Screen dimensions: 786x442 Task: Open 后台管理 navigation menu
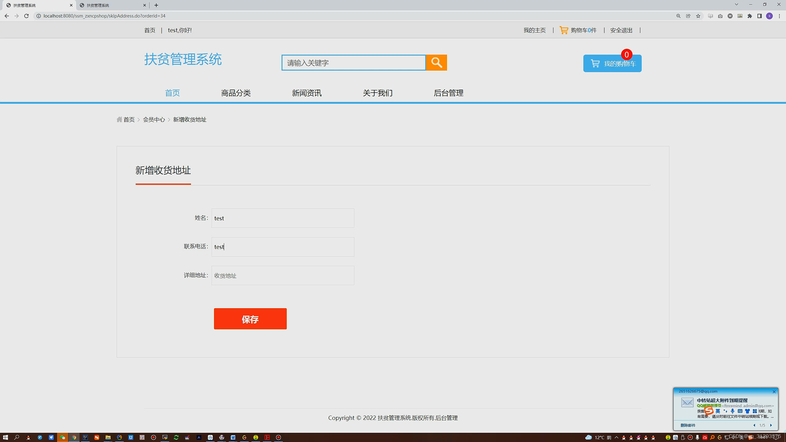point(449,93)
